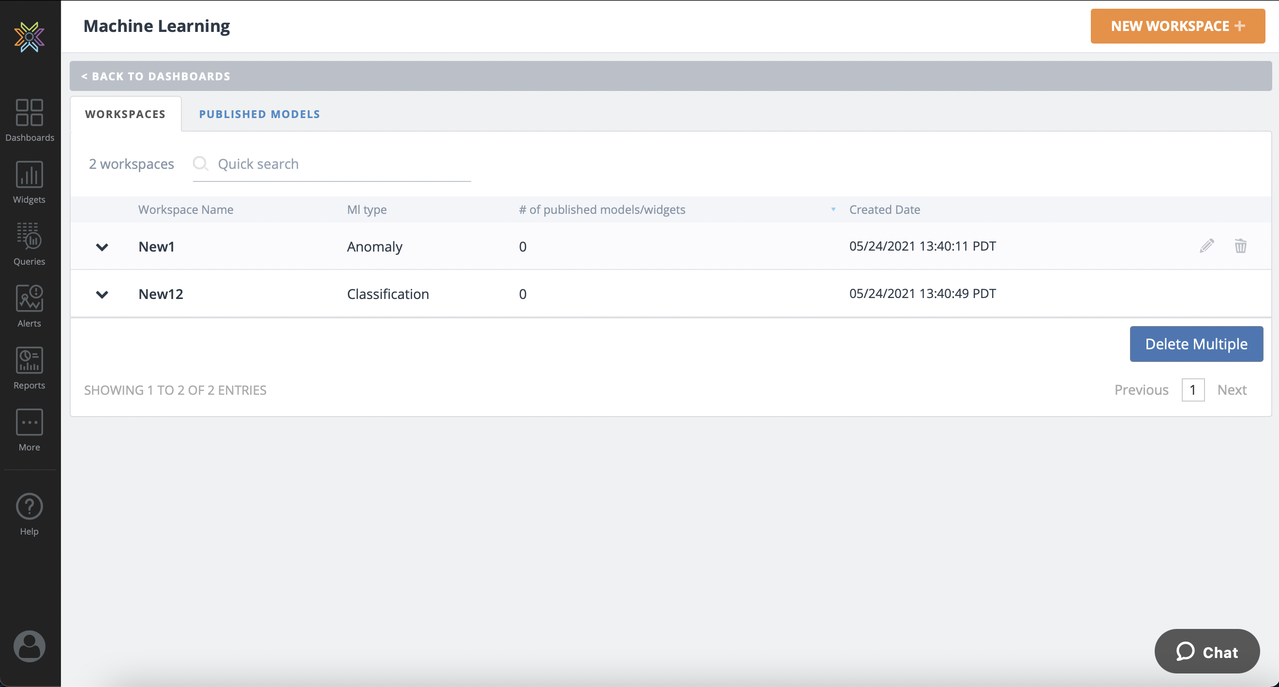The image size is (1279, 687).
Task: Click the pencil edit icon for New1
Action: click(x=1206, y=246)
